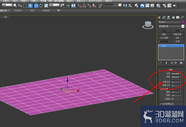Apply the 噪波 modifier button
Image resolution: width=186 pixels, height=127 pixels.
[164, 34]
